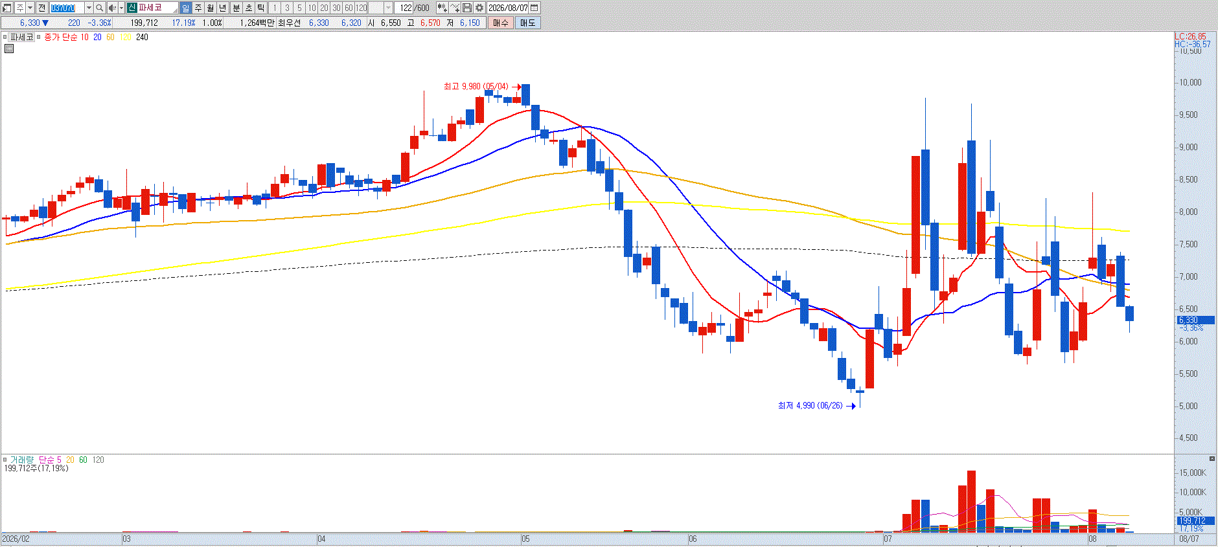Screen dimensions: 1218x547
Task: Click the add line chart icon
Action: [x=455, y=8]
